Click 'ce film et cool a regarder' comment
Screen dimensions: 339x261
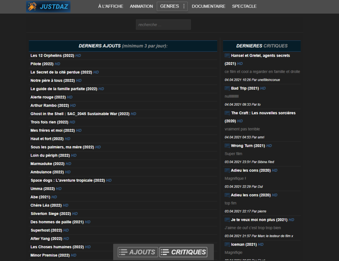[262, 71]
